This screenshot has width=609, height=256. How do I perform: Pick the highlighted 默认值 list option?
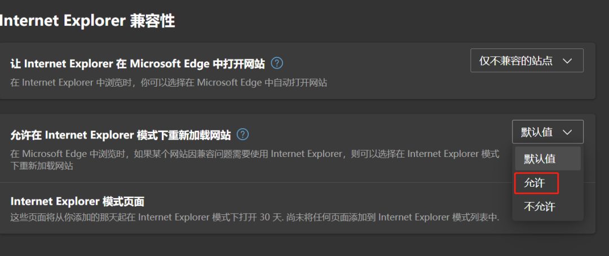click(x=548, y=159)
